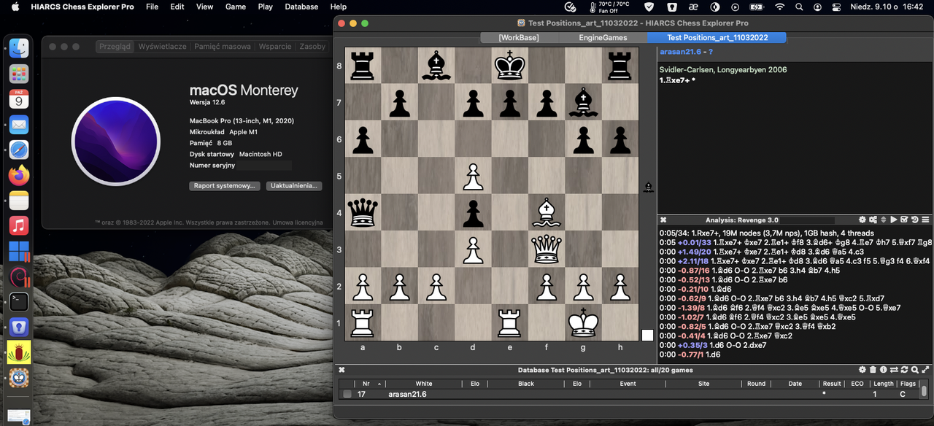
Task: Click the white bishop on f4
Action: [547, 212]
